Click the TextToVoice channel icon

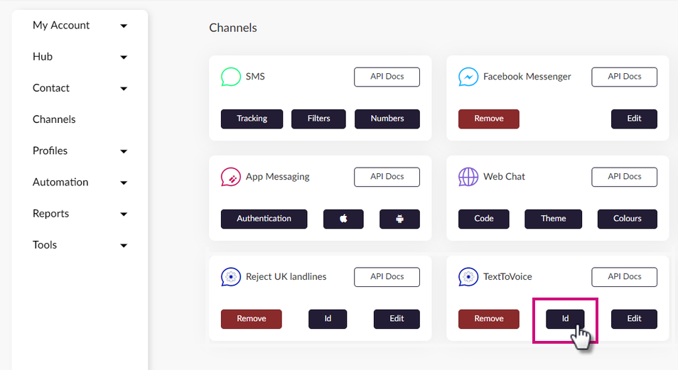point(468,277)
